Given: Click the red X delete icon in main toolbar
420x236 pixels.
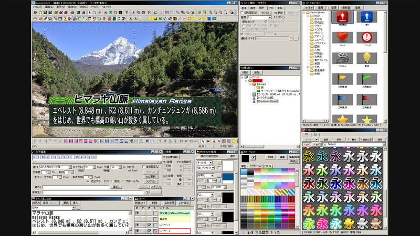Looking at the screenshot, I should click(149, 13).
